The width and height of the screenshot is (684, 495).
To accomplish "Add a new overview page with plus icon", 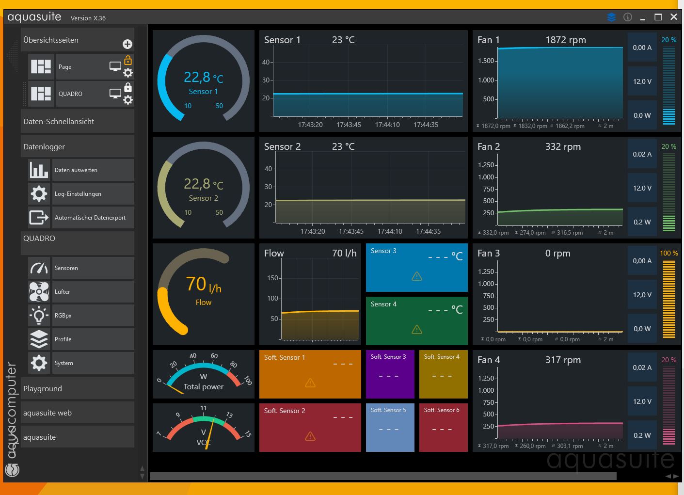I will pyautogui.click(x=127, y=44).
